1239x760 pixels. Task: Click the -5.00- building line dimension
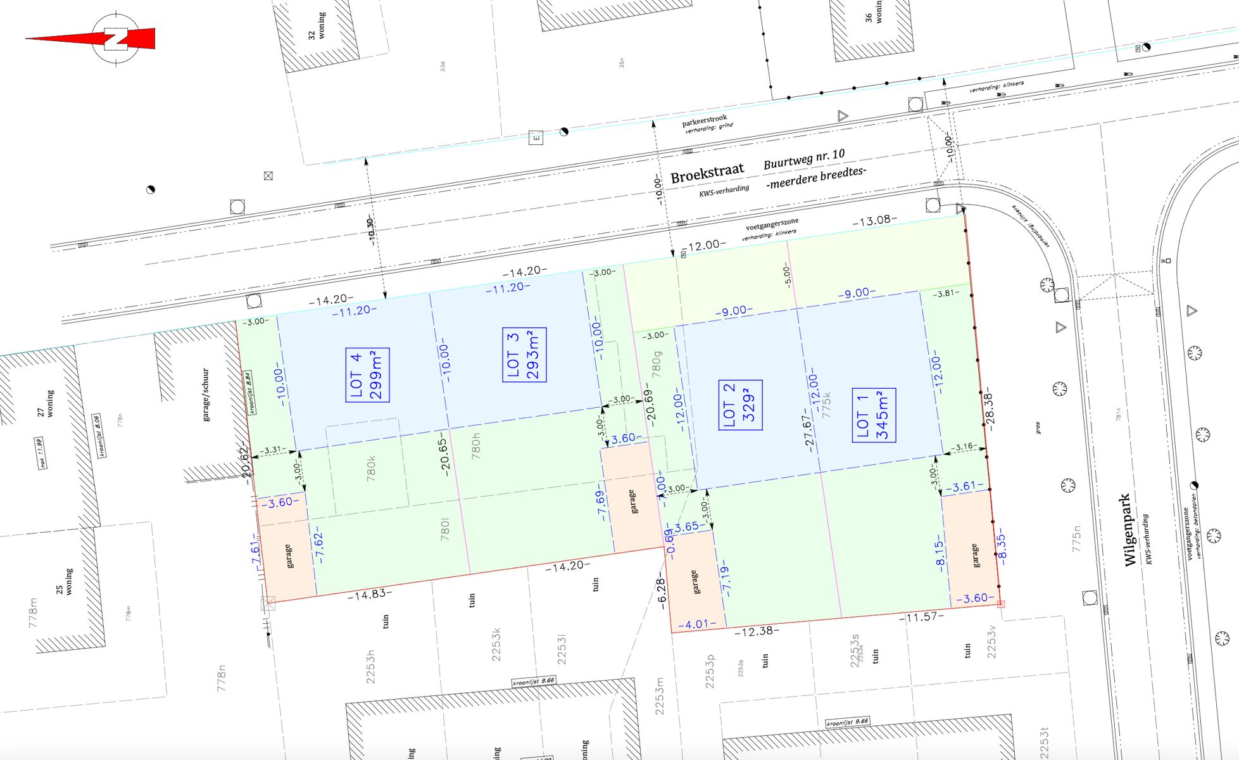pyautogui.click(x=787, y=274)
